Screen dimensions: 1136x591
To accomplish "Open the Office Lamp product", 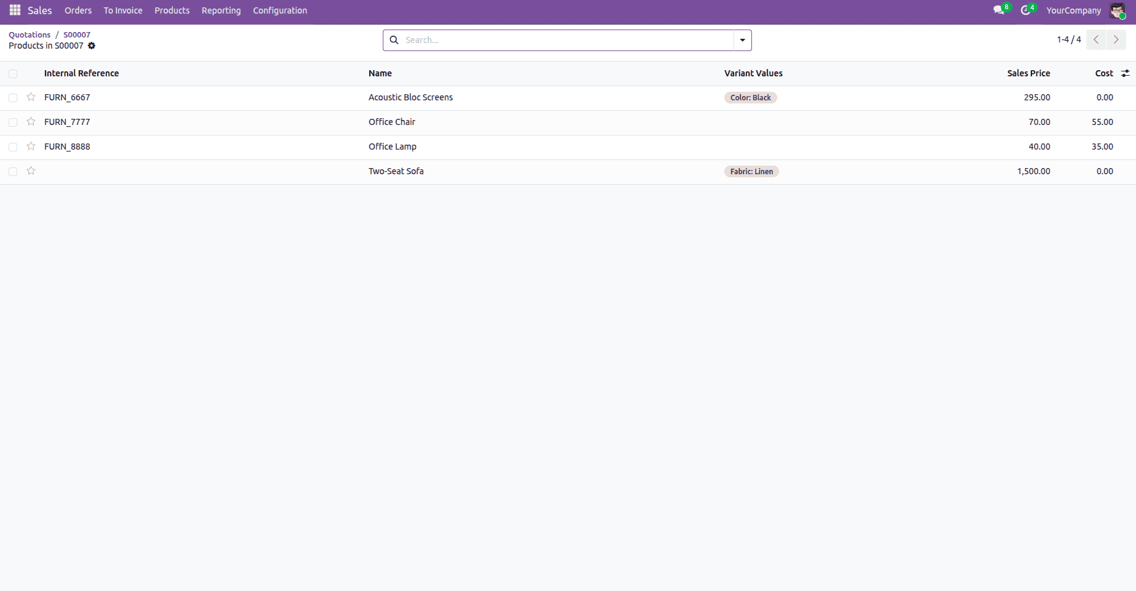I will coord(393,147).
